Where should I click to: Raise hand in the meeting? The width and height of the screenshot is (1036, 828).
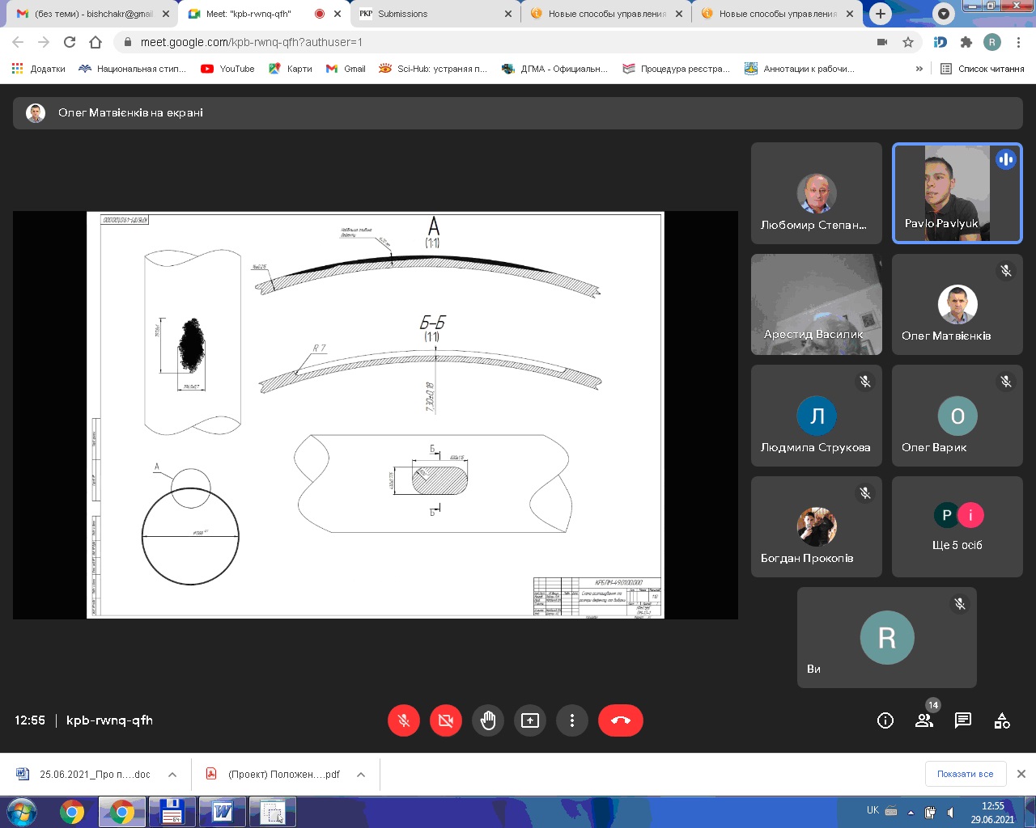[x=488, y=720]
